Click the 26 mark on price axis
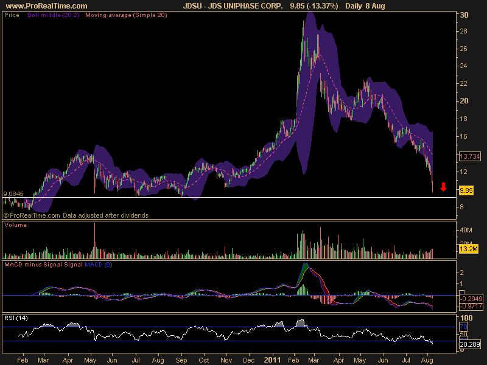This screenshot has width=487, height=365. point(463,49)
